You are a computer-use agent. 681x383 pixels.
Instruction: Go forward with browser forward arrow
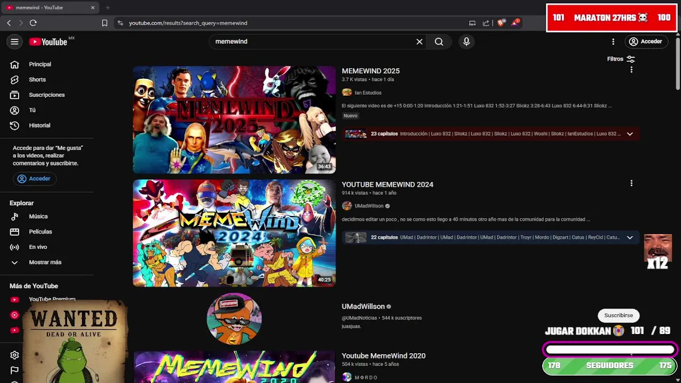click(21, 23)
